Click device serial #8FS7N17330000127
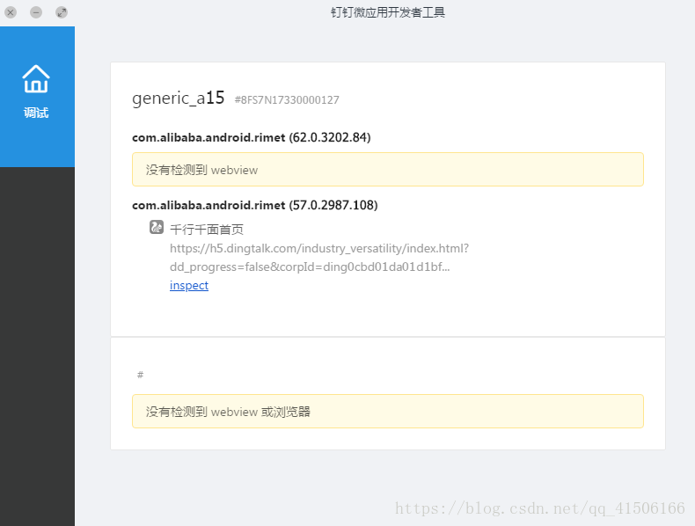The image size is (695, 526). 287,100
